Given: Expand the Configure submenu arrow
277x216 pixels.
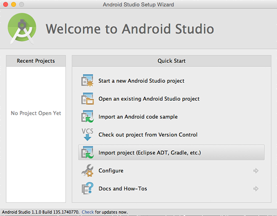Looking at the screenshot, I should (256, 171).
